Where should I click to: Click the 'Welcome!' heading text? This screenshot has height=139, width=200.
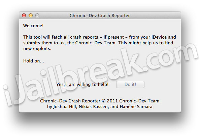tap(33, 26)
